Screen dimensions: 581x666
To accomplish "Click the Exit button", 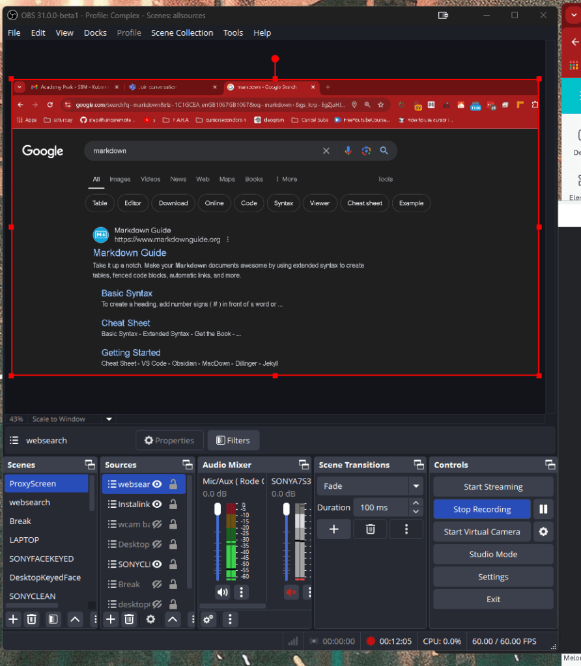I will coord(493,600).
